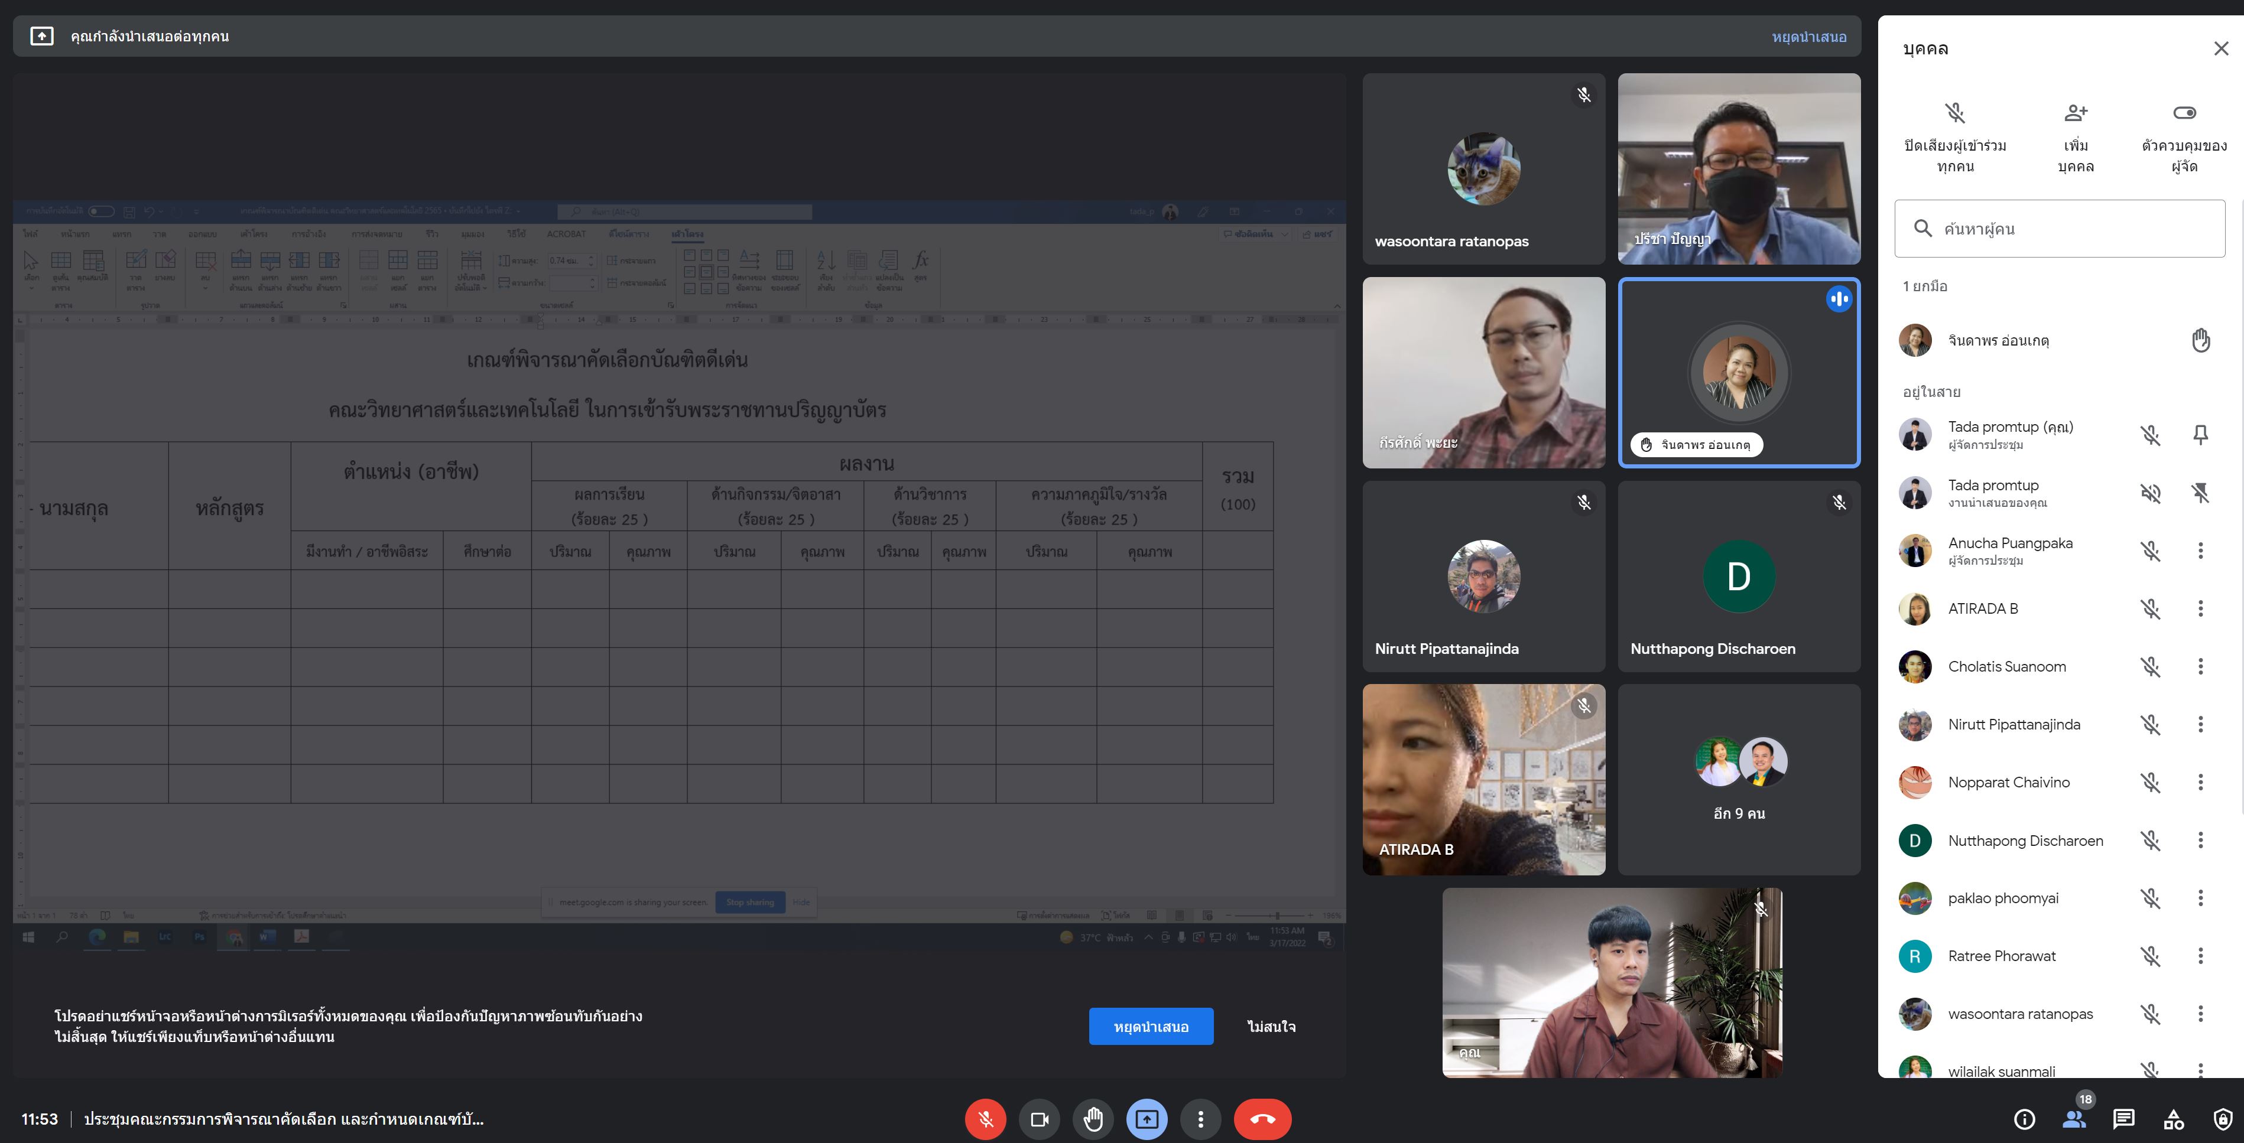Open the activities shapes icon
Image resolution: width=2244 pixels, height=1143 pixels.
[2174, 1119]
